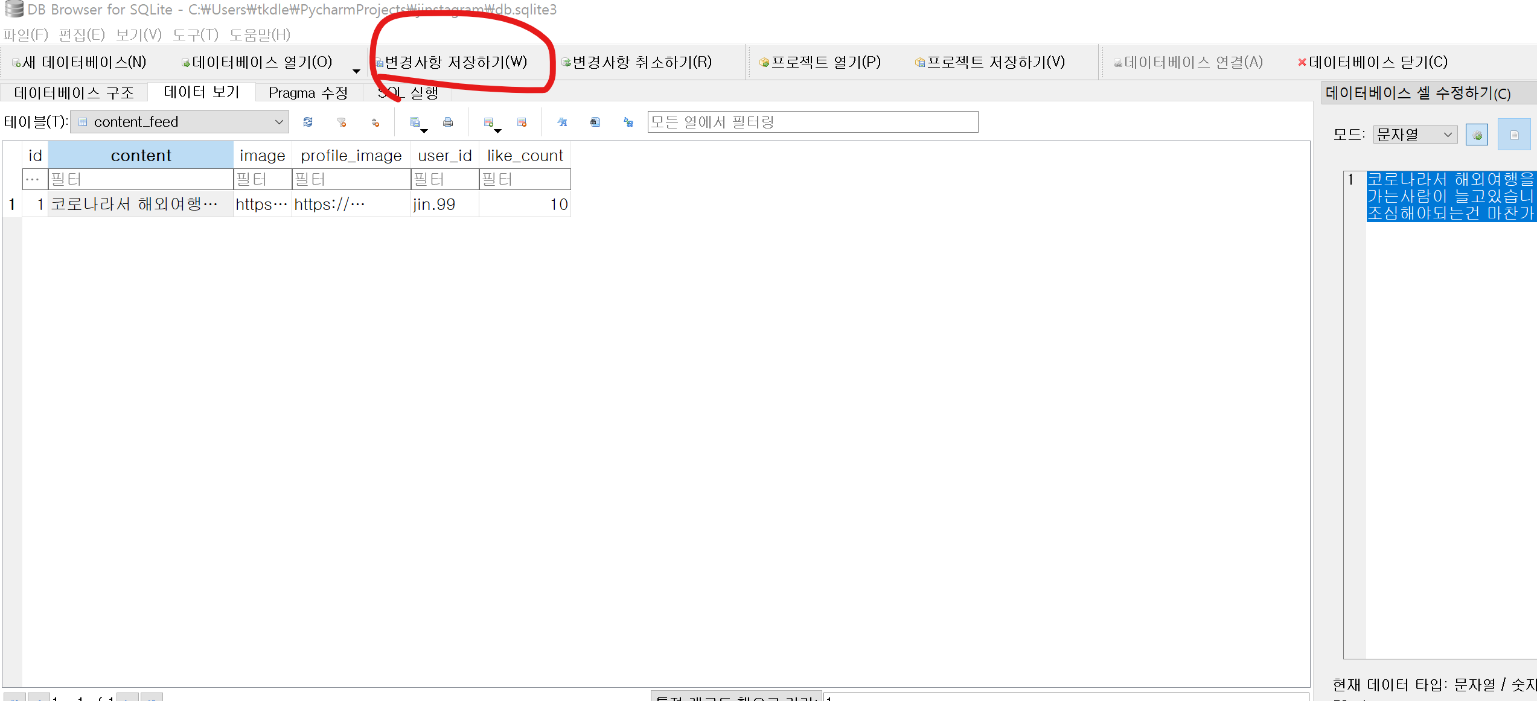Viewport: 1537px width, 701px height.
Task: Switch to Pragma 수정 tab
Action: (308, 93)
